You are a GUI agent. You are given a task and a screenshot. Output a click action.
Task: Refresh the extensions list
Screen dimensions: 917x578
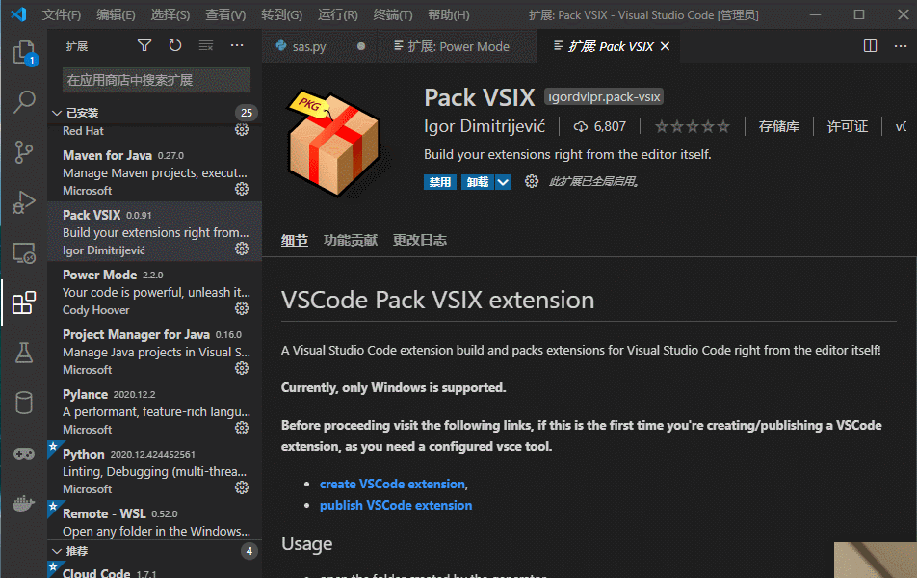175,45
